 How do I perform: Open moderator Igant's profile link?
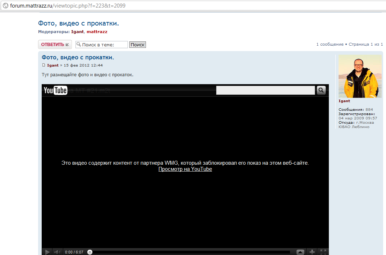click(x=77, y=32)
